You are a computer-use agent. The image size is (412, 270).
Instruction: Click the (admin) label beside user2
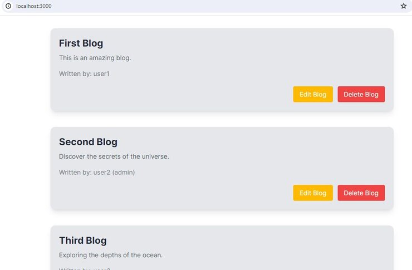click(x=124, y=172)
